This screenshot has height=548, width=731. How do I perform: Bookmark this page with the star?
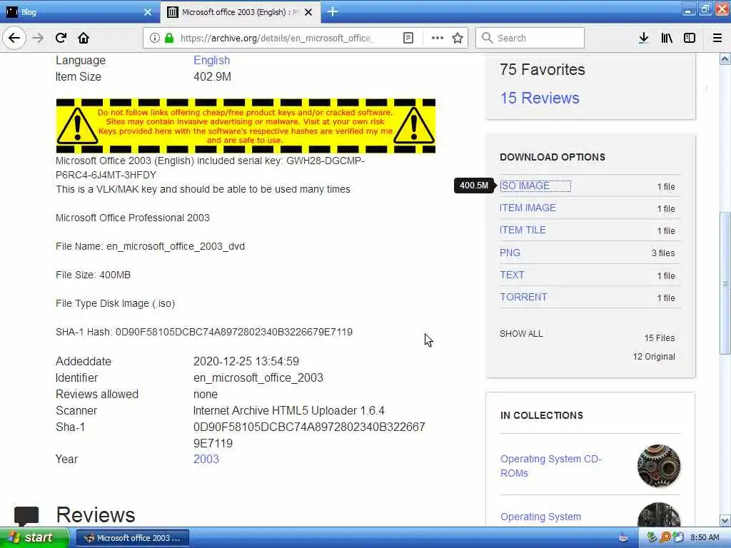(x=458, y=38)
